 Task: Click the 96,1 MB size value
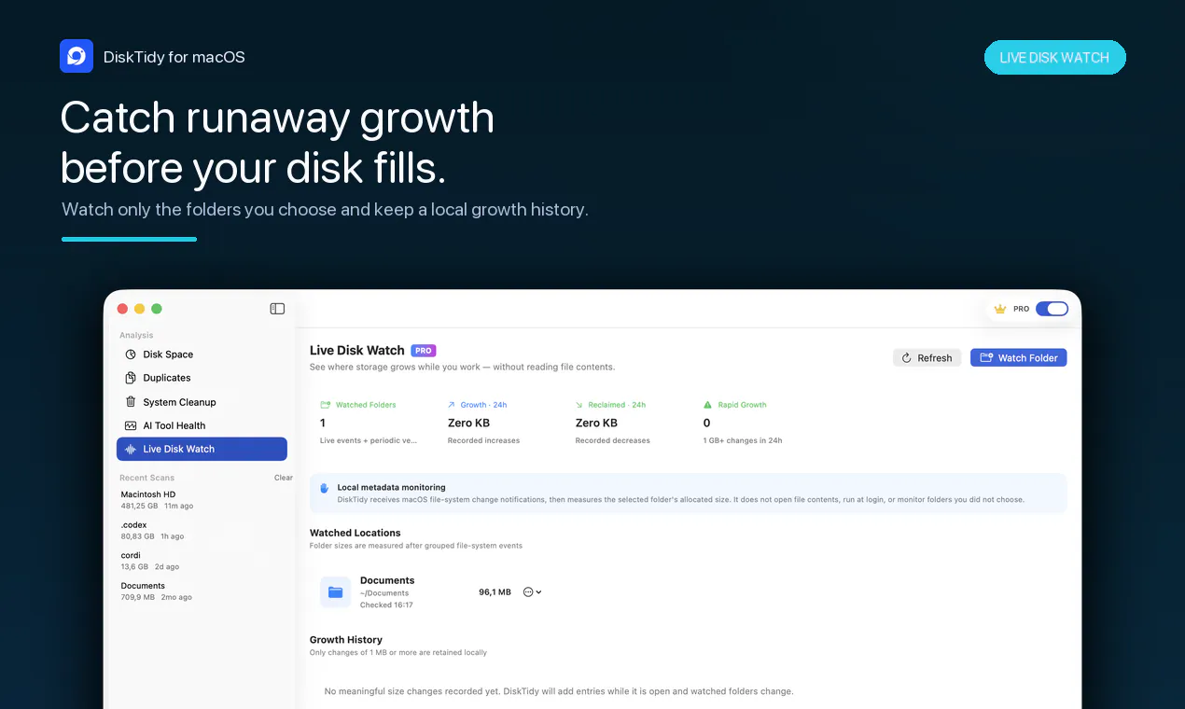[495, 592]
